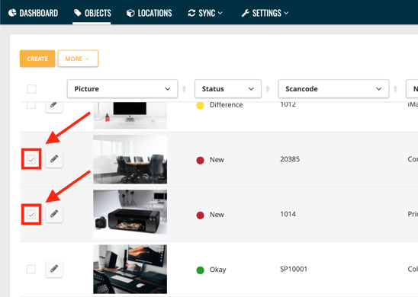Sort by the Status column arrows
The width and height of the screenshot is (418, 297).
tap(268, 89)
